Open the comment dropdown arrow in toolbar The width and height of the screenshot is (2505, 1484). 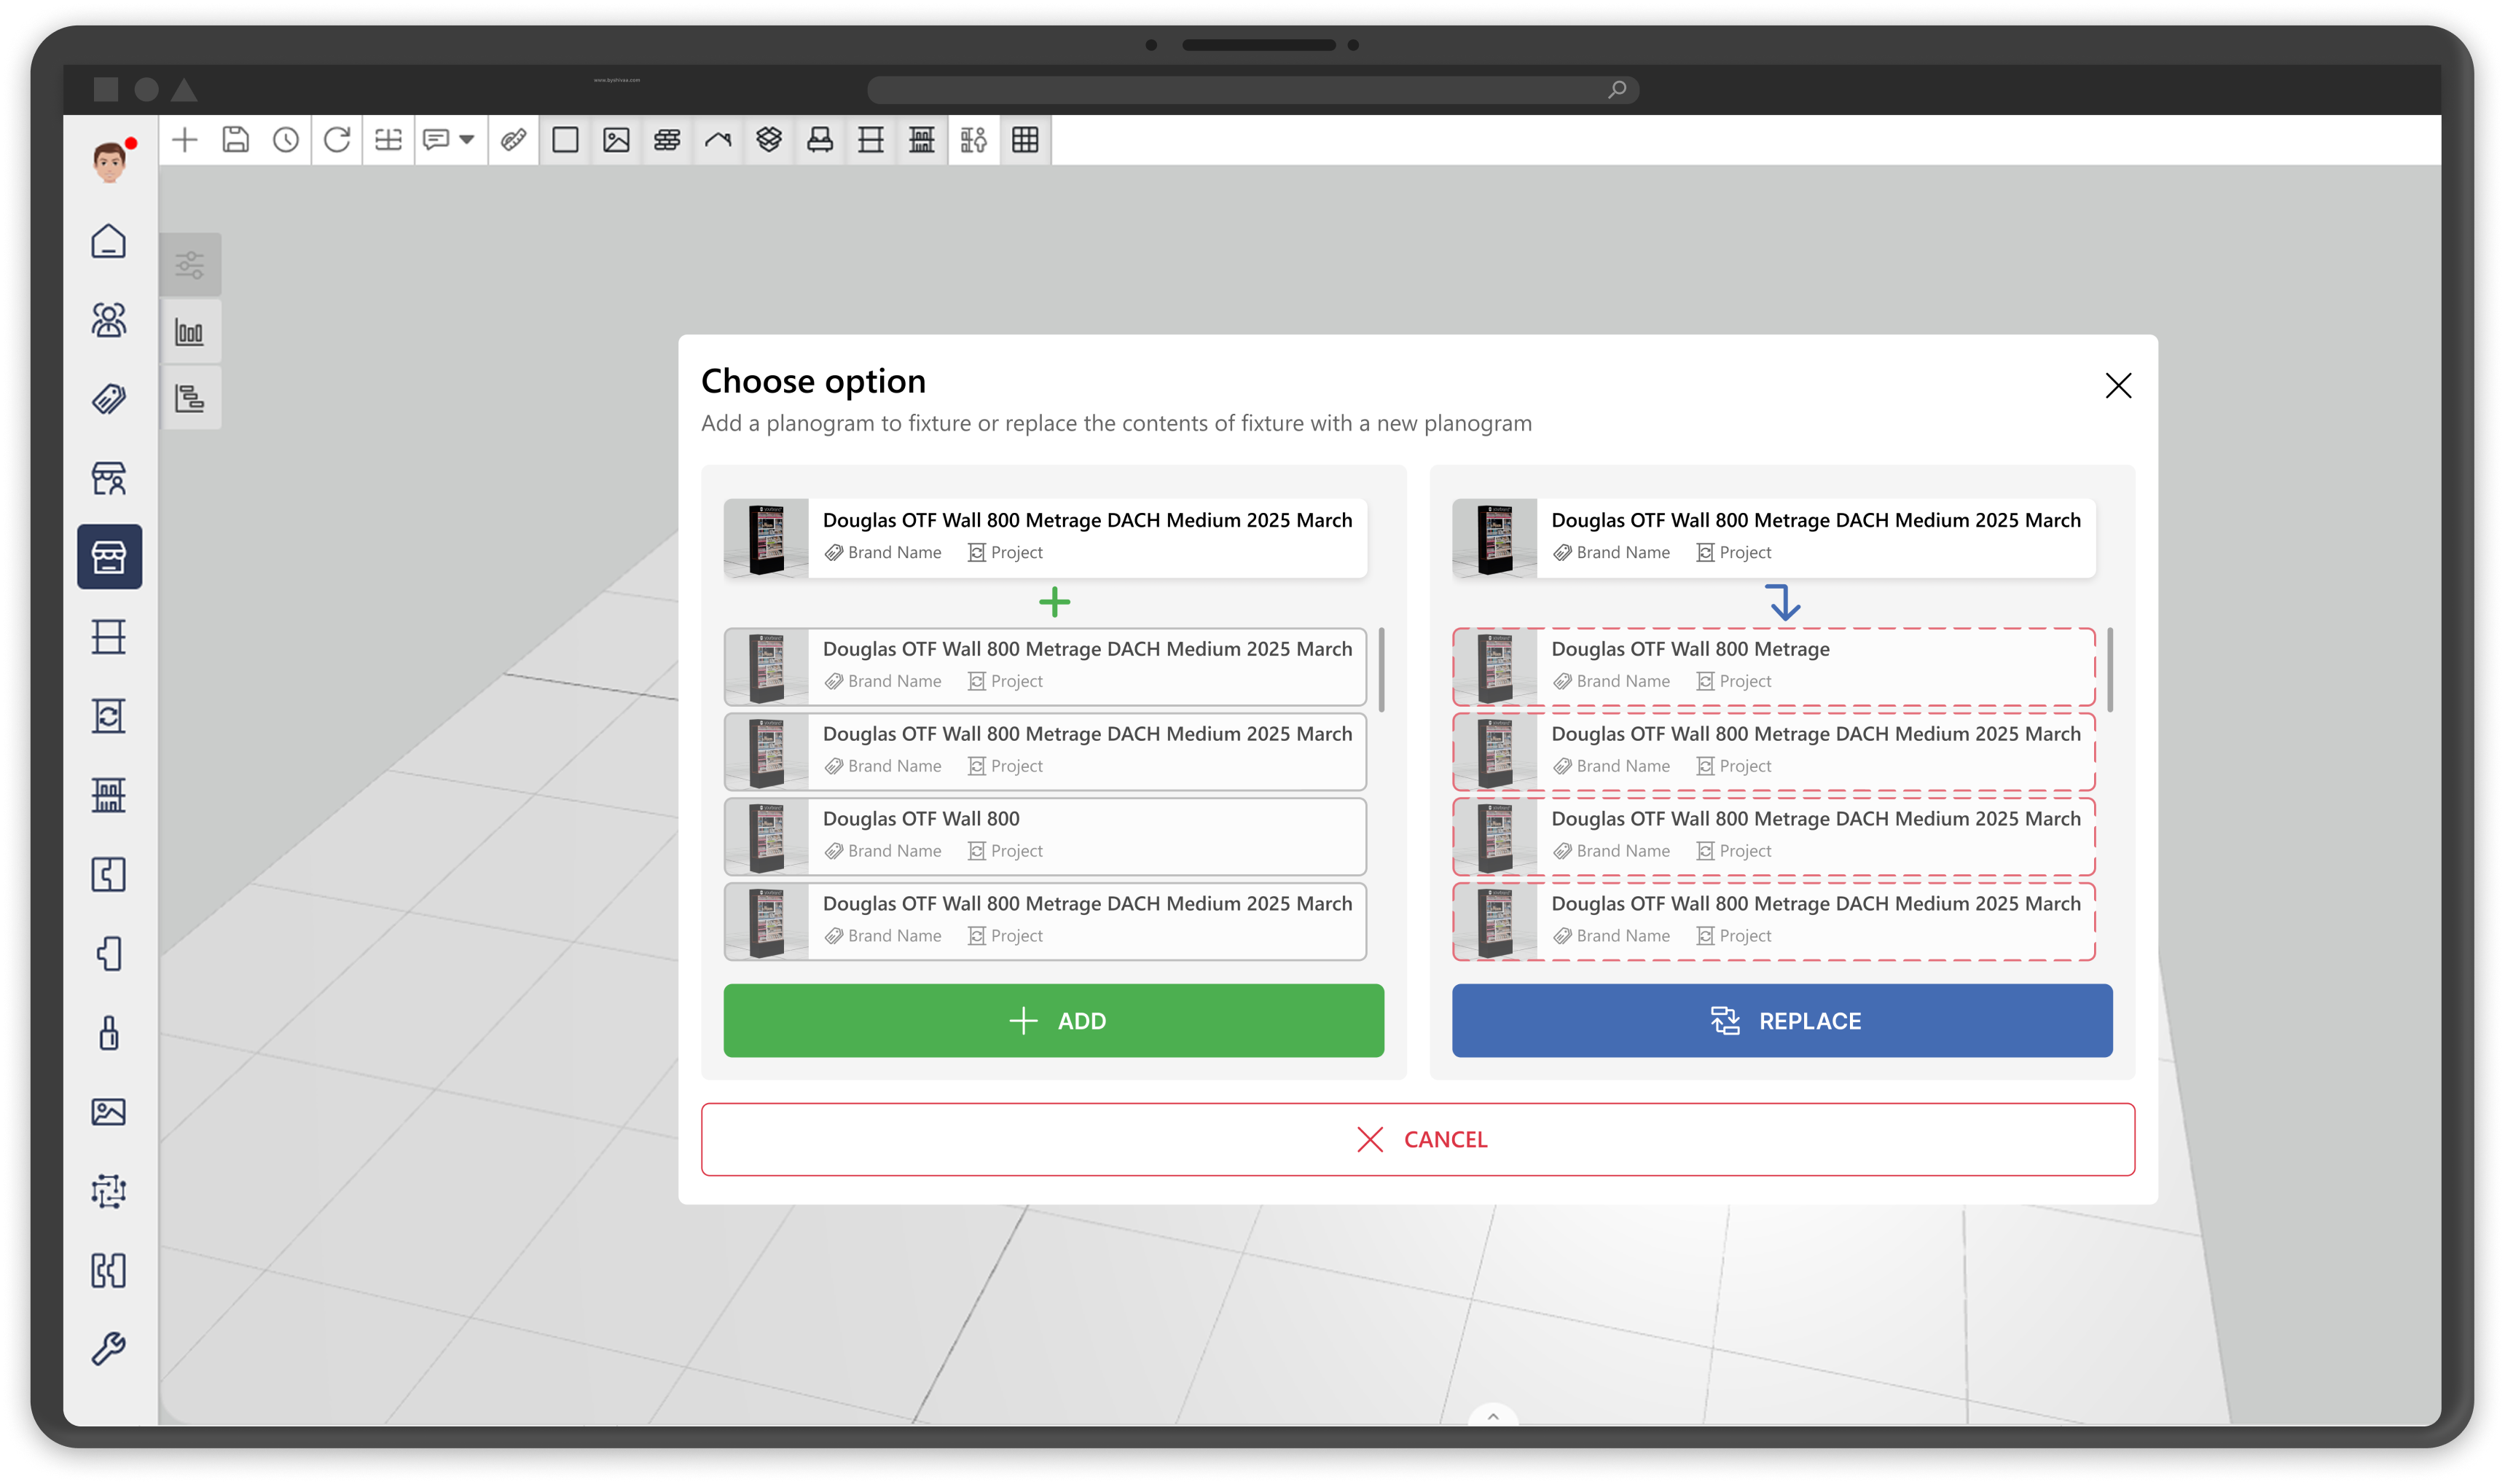coord(467,140)
